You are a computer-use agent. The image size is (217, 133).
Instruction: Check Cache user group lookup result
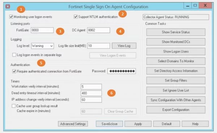click(14, 106)
